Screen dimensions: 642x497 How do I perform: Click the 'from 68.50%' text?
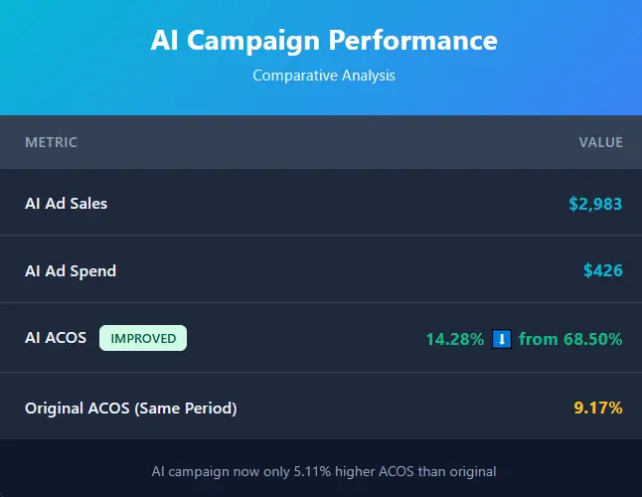click(570, 339)
